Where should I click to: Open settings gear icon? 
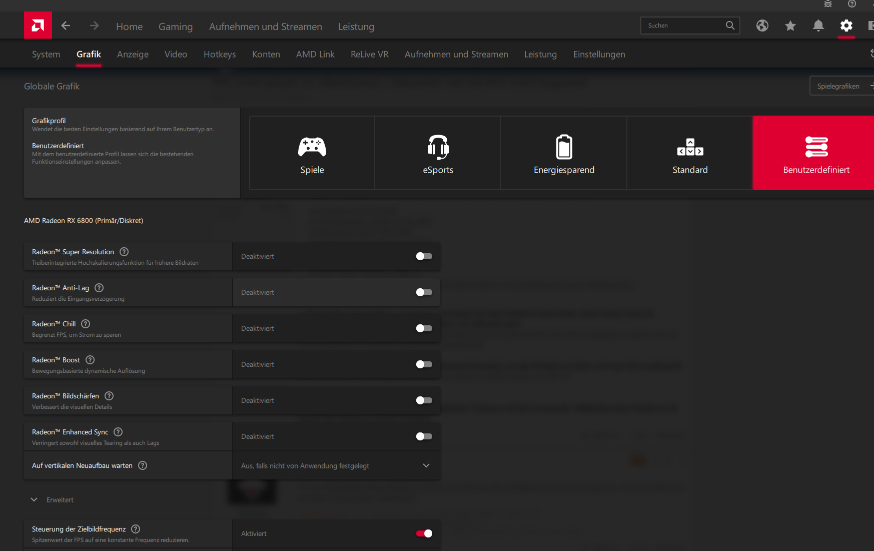pyautogui.click(x=846, y=26)
